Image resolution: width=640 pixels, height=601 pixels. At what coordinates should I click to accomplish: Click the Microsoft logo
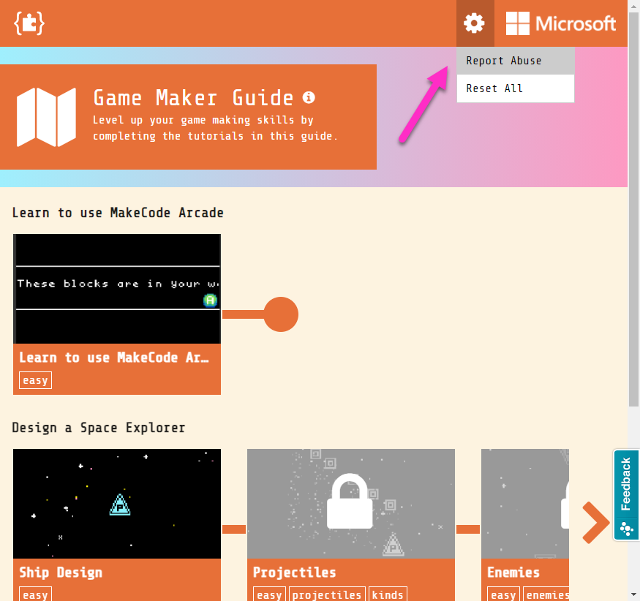(x=560, y=23)
